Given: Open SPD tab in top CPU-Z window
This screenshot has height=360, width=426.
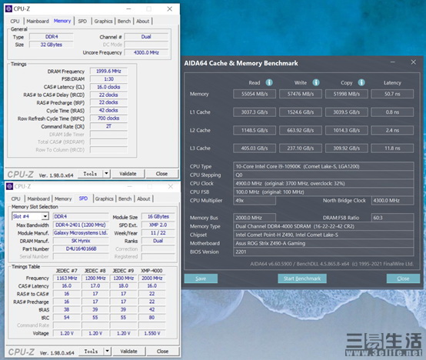Looking at the screenshot, I should tap(82, 22).
